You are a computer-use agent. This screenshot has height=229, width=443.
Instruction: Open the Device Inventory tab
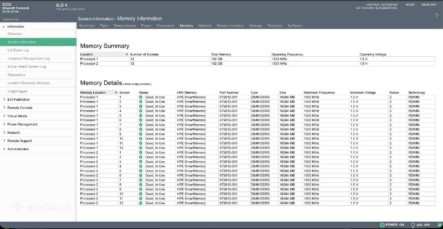coord(230,26)
